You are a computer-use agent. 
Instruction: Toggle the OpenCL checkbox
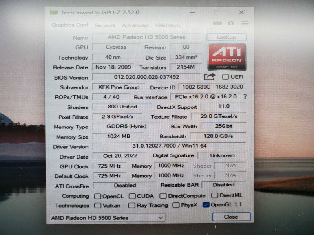97,196
